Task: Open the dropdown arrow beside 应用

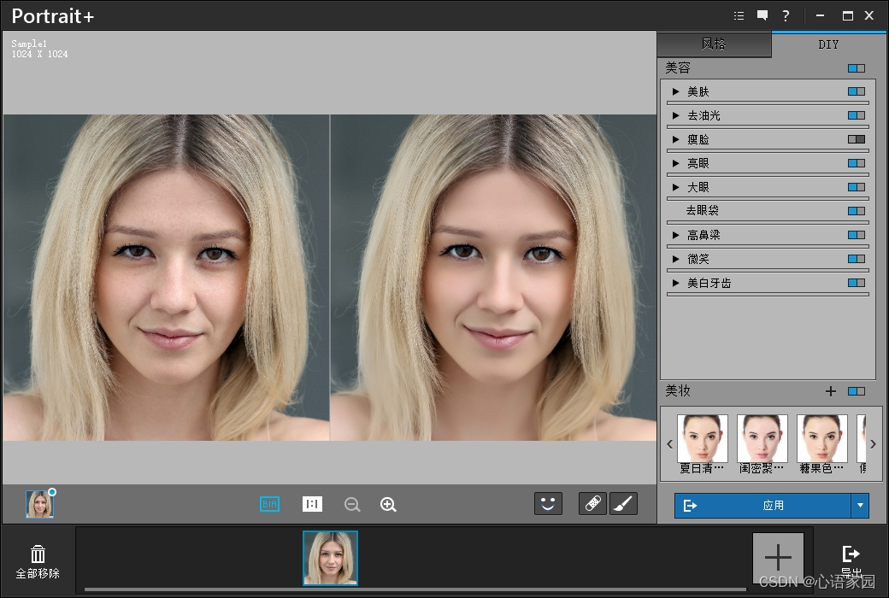Action: click(860, 506)
